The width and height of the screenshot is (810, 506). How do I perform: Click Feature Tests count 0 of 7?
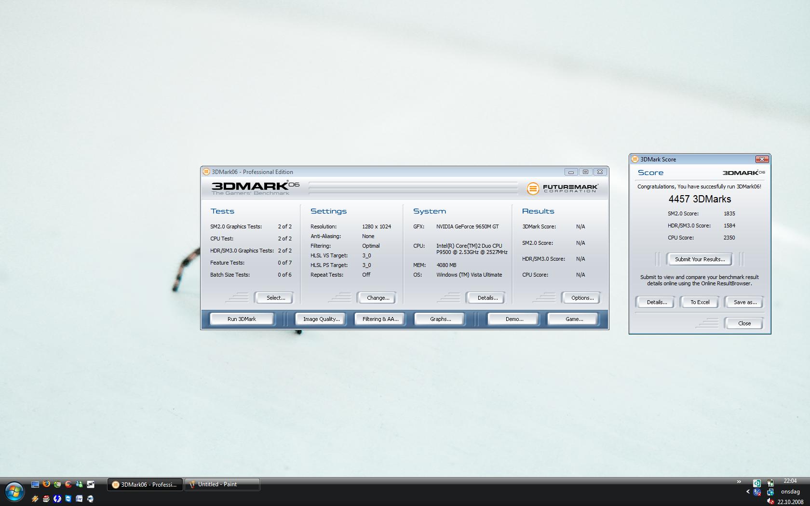[x=284, y=263]
